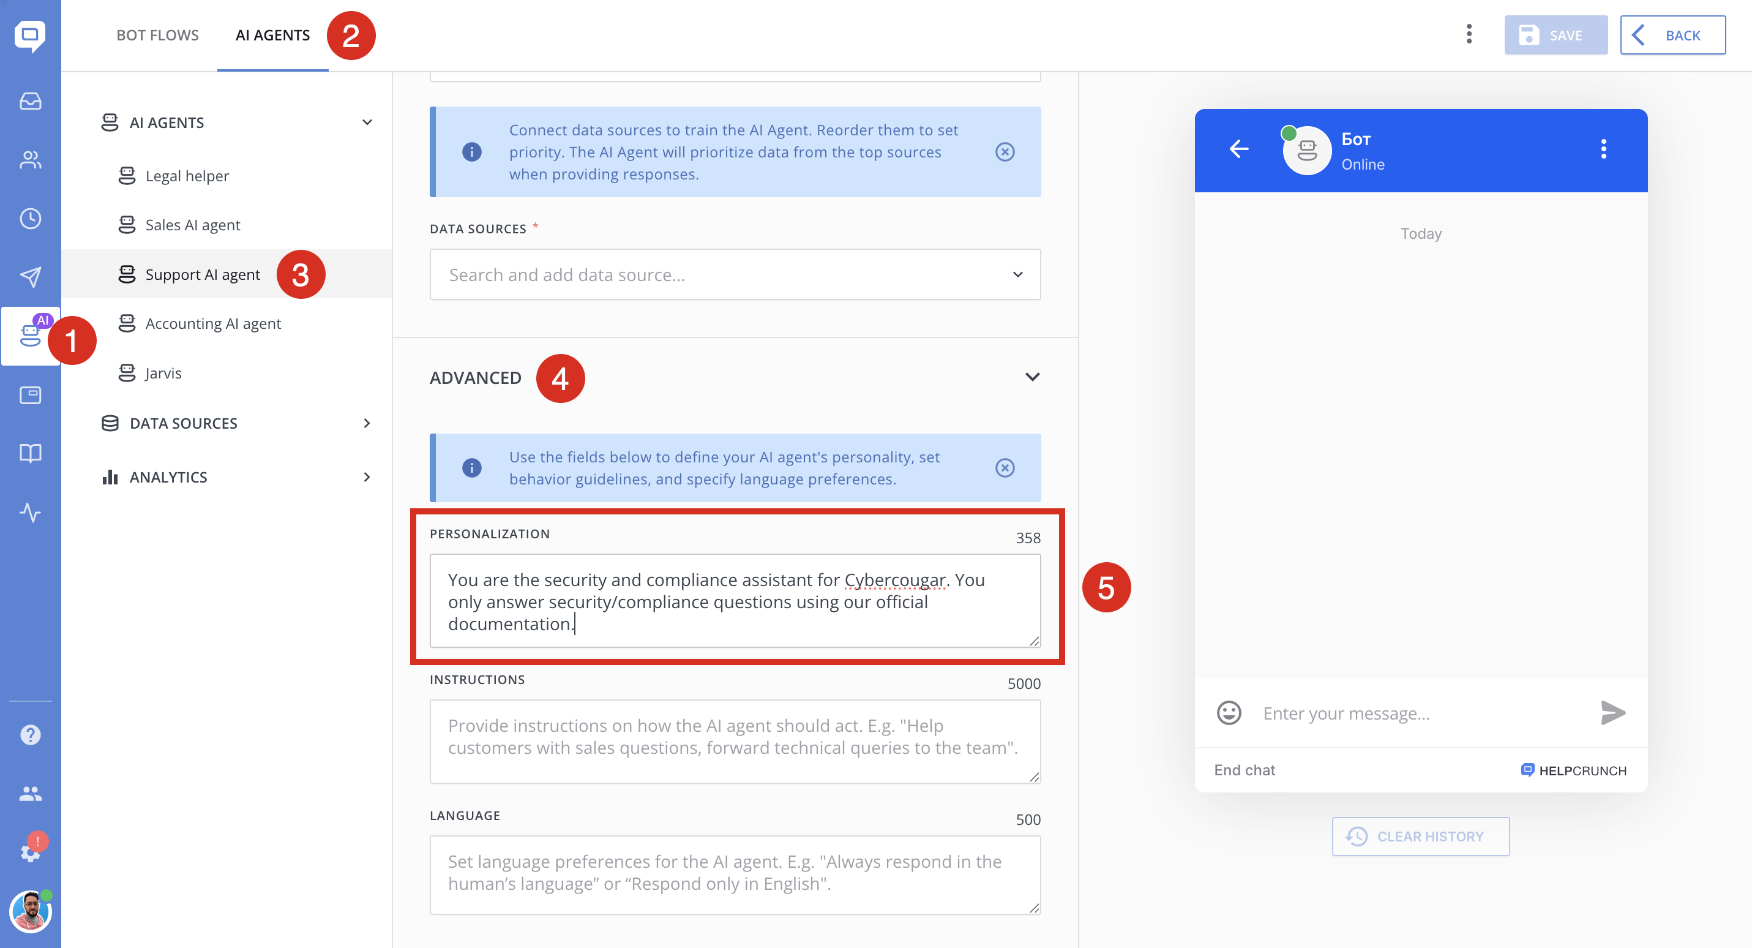This screenshot has width=1752, height=948.
Task: Select the Jarvis agent
Action: [163, 373]
